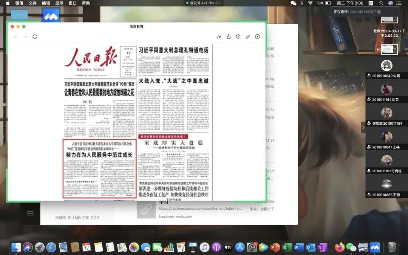This screenshot has height=255, width=408.
Task: Collapse the participant panel with the chevron
Action: click(363, 128)
